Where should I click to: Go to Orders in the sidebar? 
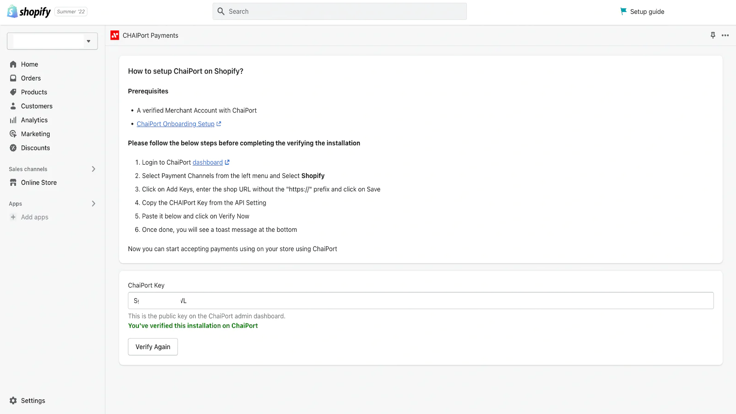(x=31, y=78)
